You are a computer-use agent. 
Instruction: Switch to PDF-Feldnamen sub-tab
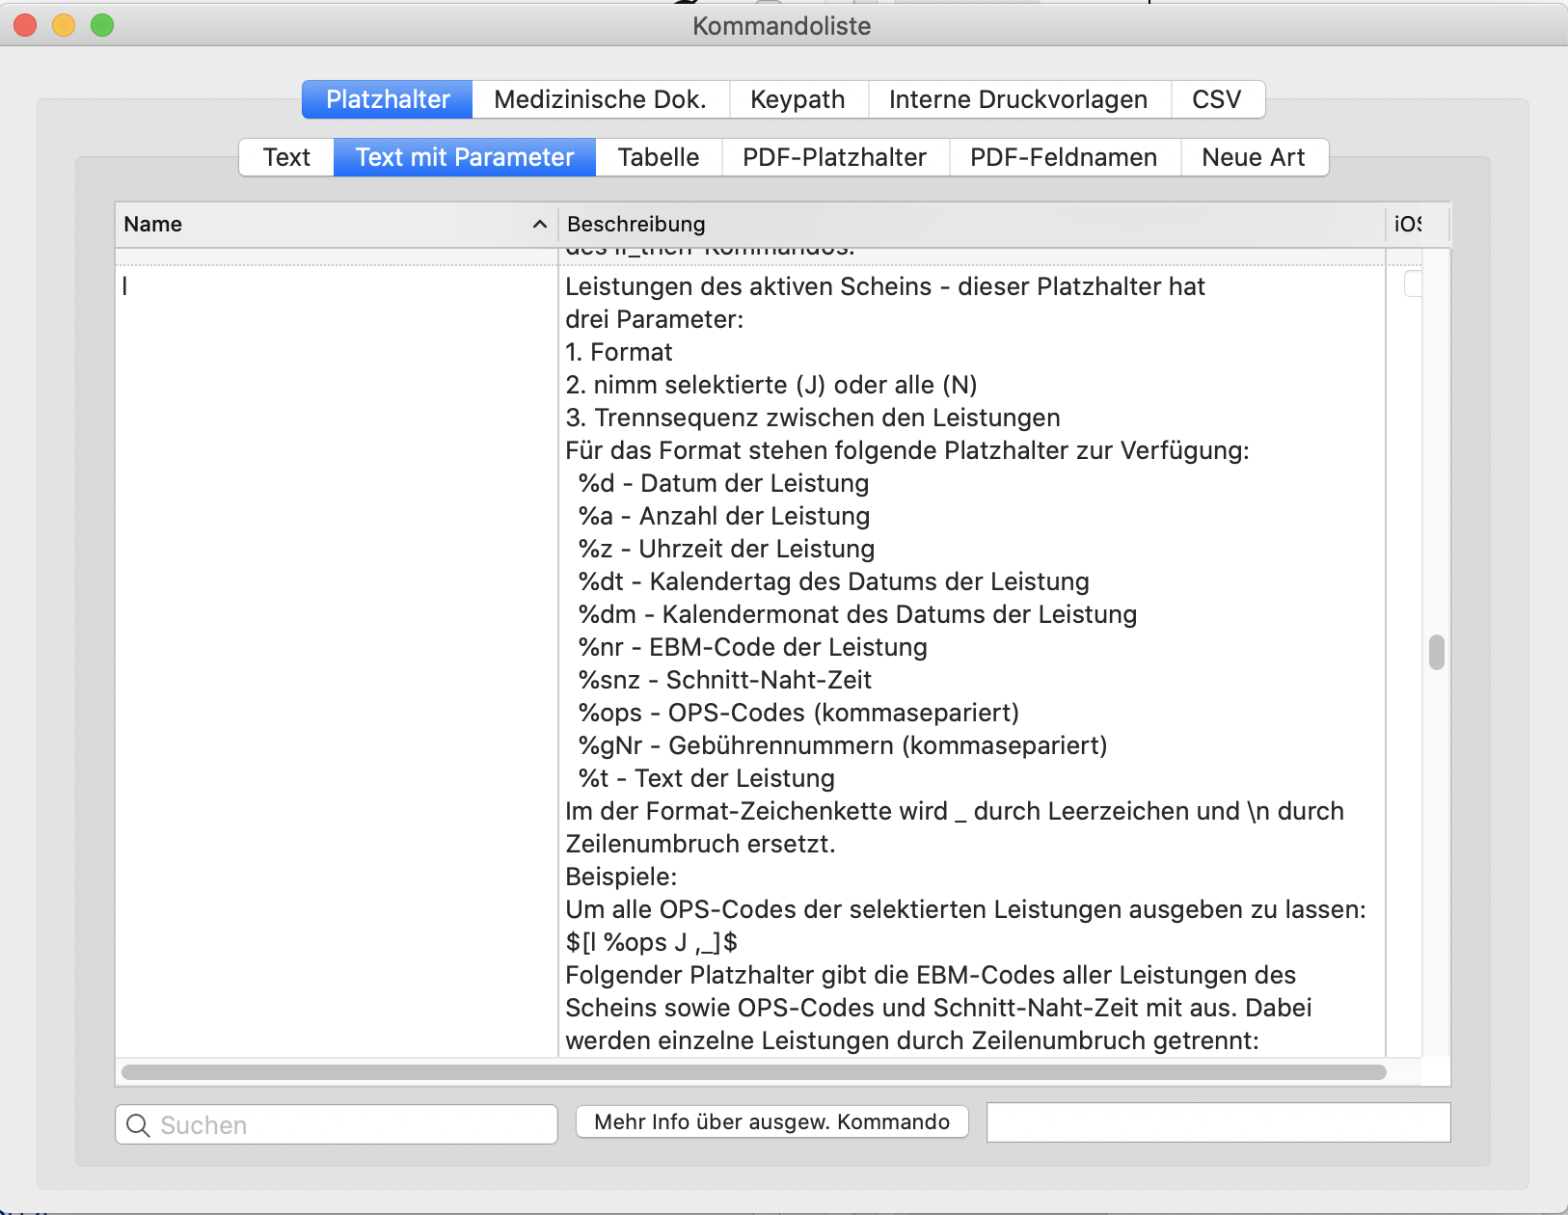coord(1065,157)
